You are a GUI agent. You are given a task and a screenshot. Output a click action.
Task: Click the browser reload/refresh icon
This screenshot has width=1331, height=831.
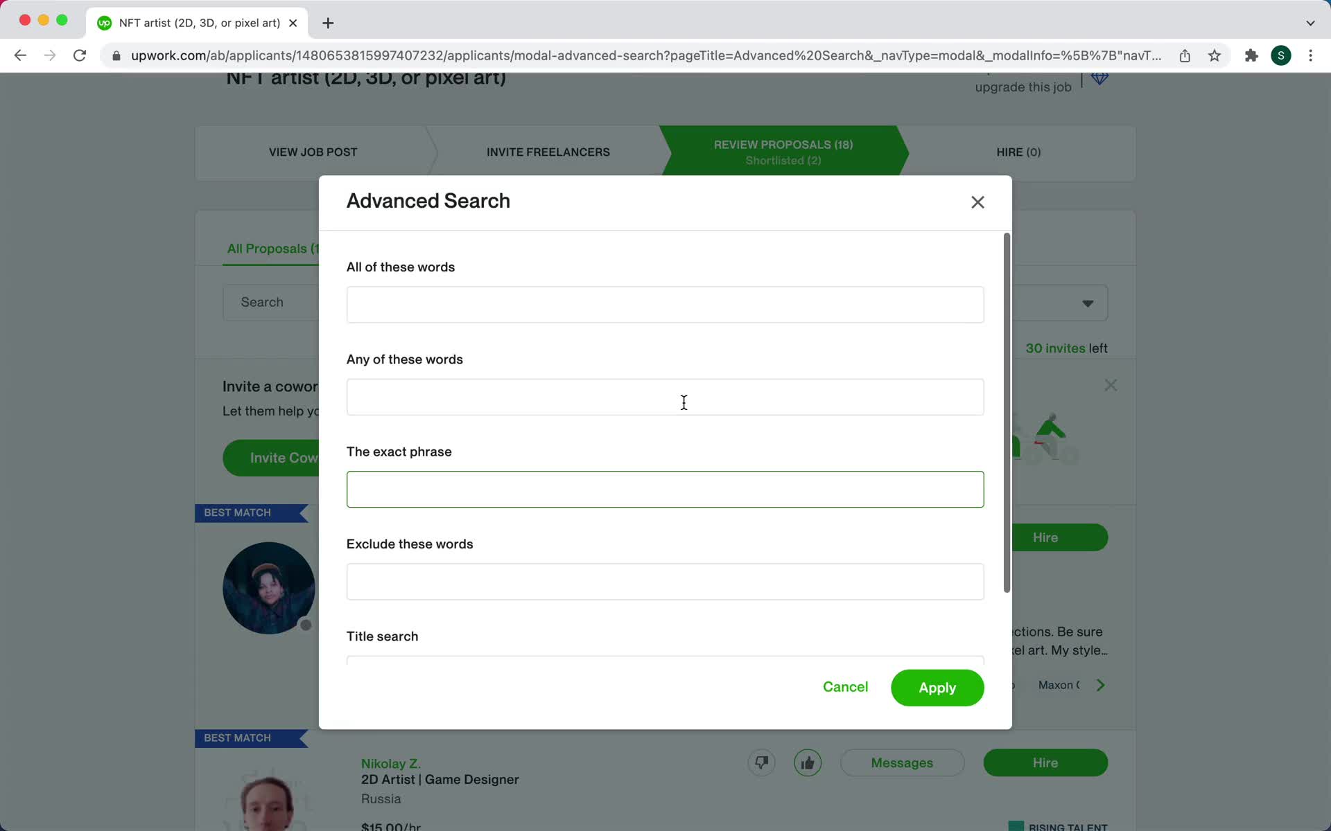(80, 55)
